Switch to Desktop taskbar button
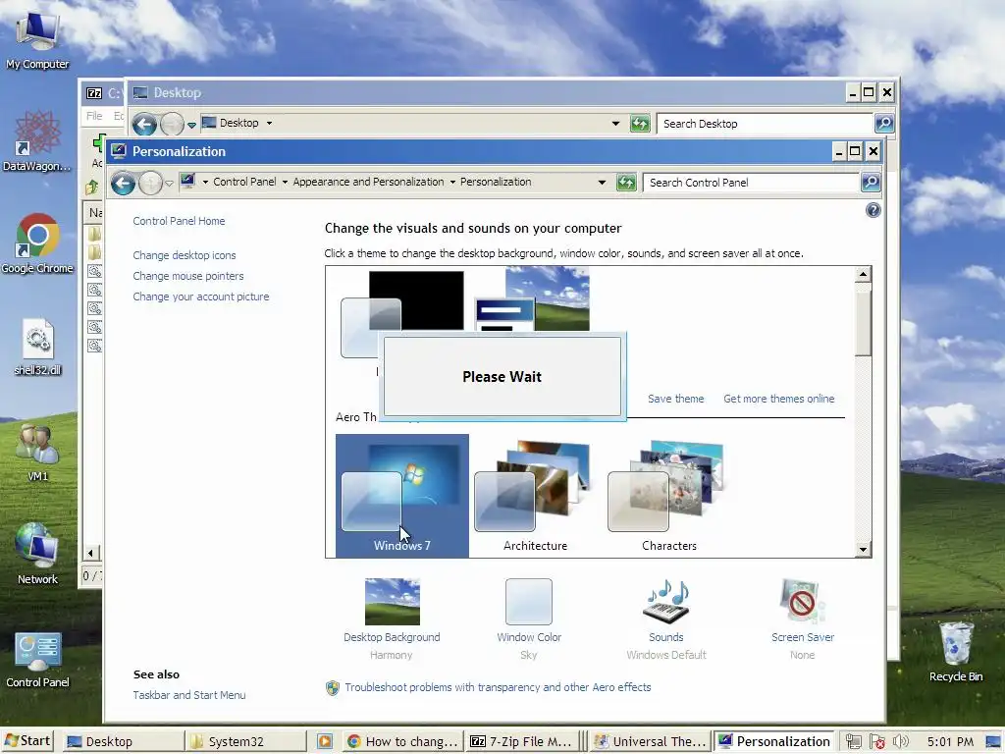The image size is (1005, 754). (124, 741)
